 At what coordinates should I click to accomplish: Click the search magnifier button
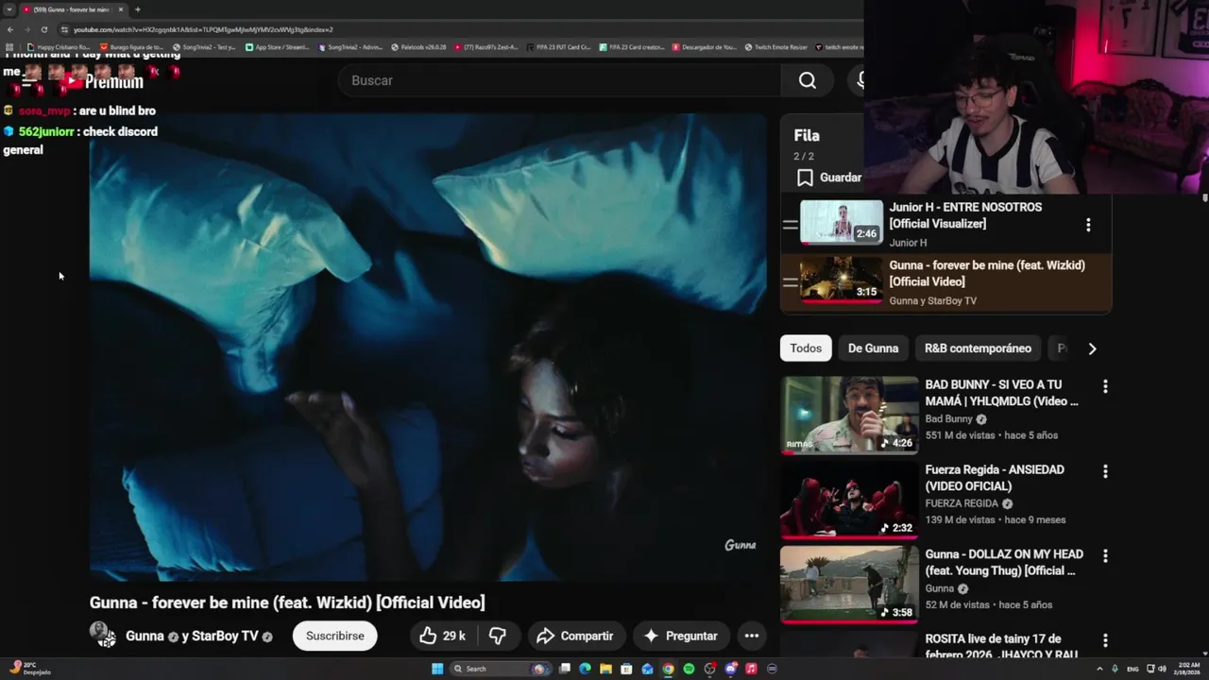click(807, 80)
